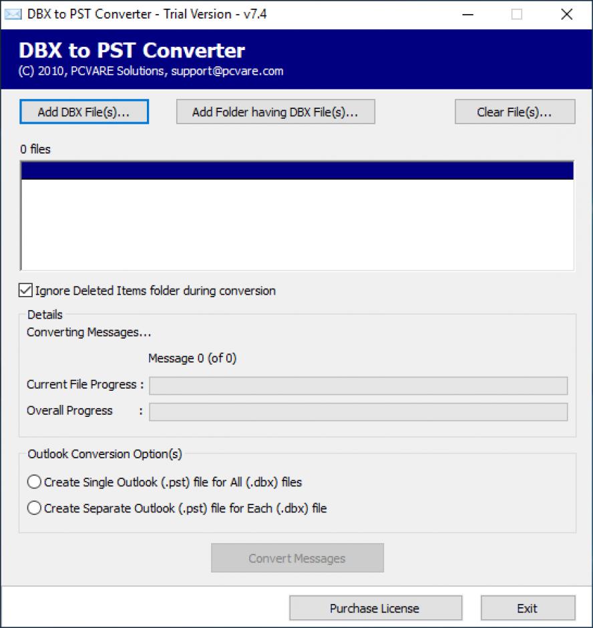Click the 'DBX to PST Converter' banner heading
Screen dimensions: 593x628
[132, 51]
